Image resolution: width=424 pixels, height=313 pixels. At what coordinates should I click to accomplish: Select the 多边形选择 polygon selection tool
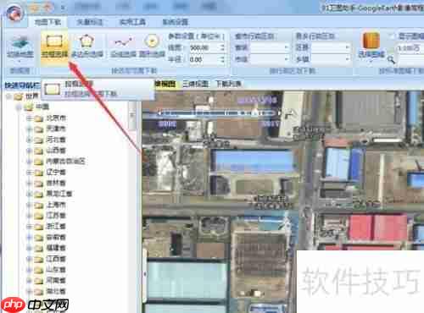pyautogui.click(x=87, y=46)
